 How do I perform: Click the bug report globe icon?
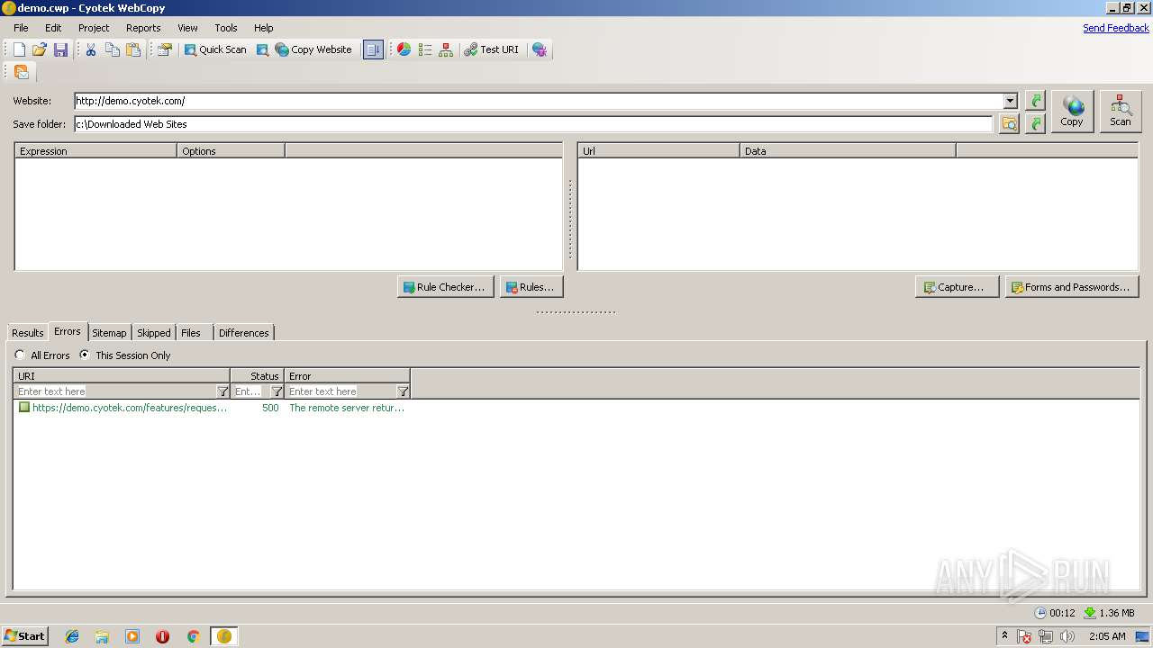coord(540,49)
